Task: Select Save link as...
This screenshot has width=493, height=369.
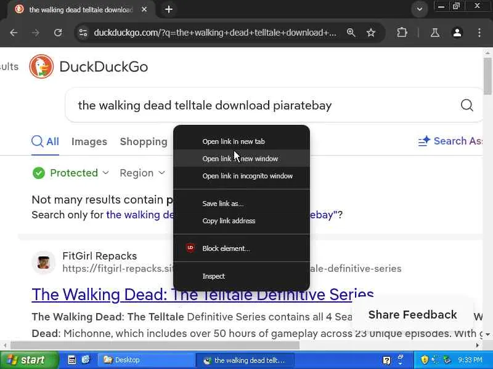Action: [242, 204]
